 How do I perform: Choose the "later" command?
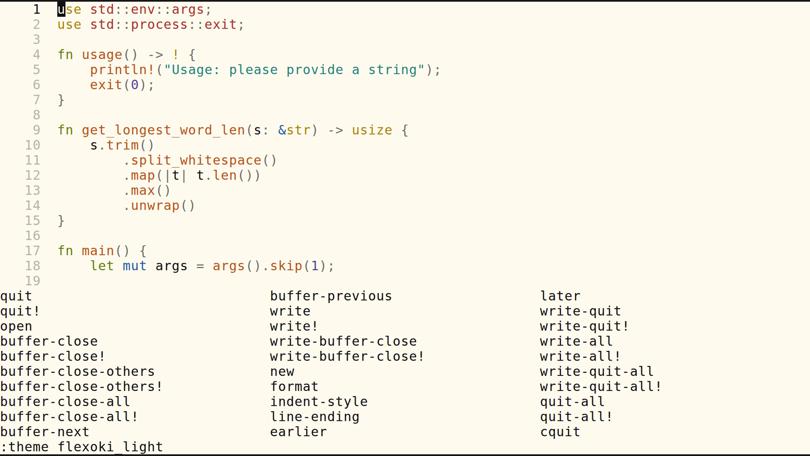point(560,296)
